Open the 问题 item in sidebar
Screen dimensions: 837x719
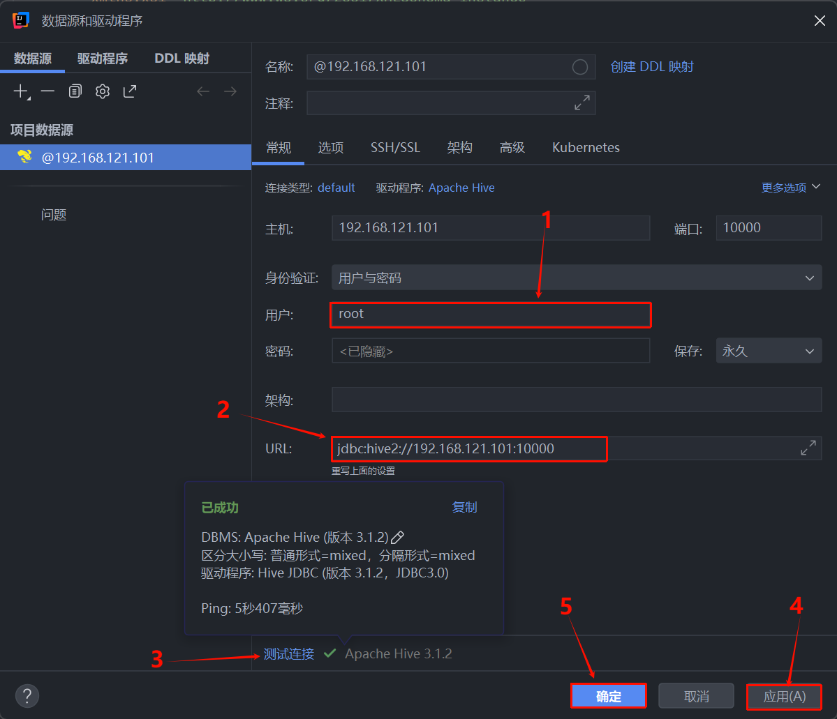pos(54,215)
